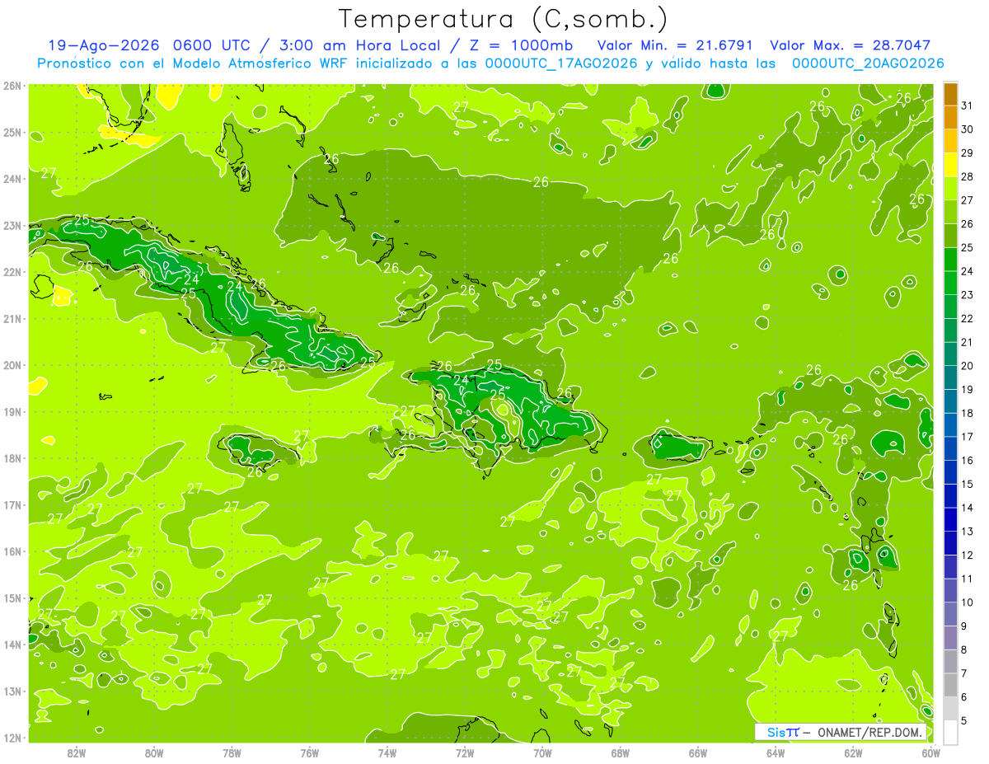Click the brown legend swatch above 31

click(950, 94)
